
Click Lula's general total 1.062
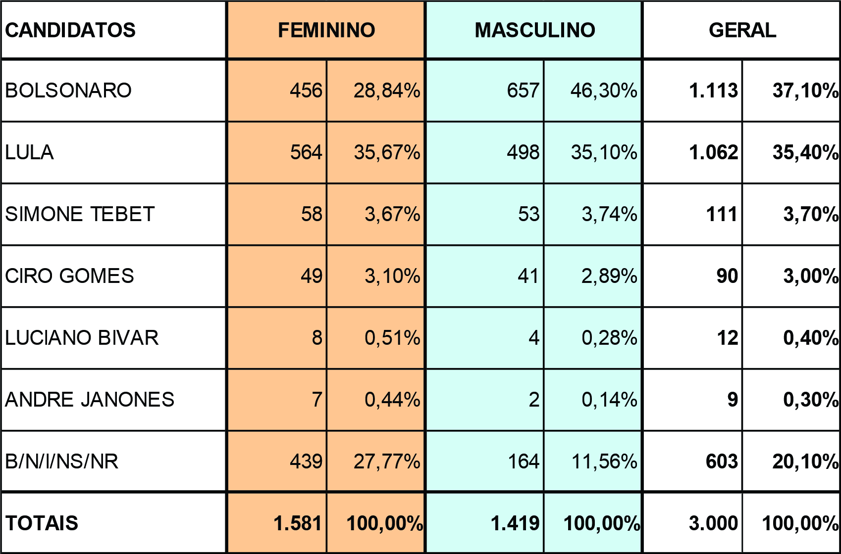[x=692, y=152]
